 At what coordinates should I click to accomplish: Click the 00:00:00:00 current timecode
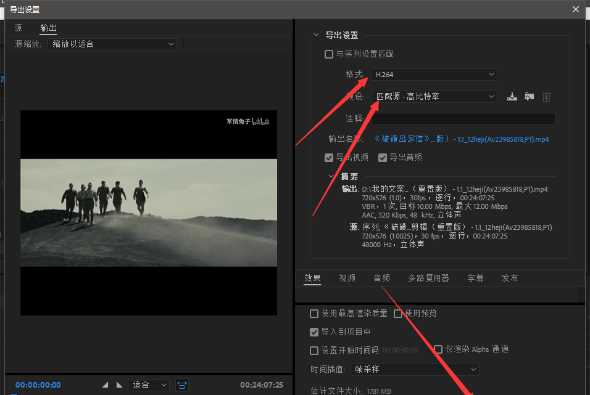click(38, 385)
